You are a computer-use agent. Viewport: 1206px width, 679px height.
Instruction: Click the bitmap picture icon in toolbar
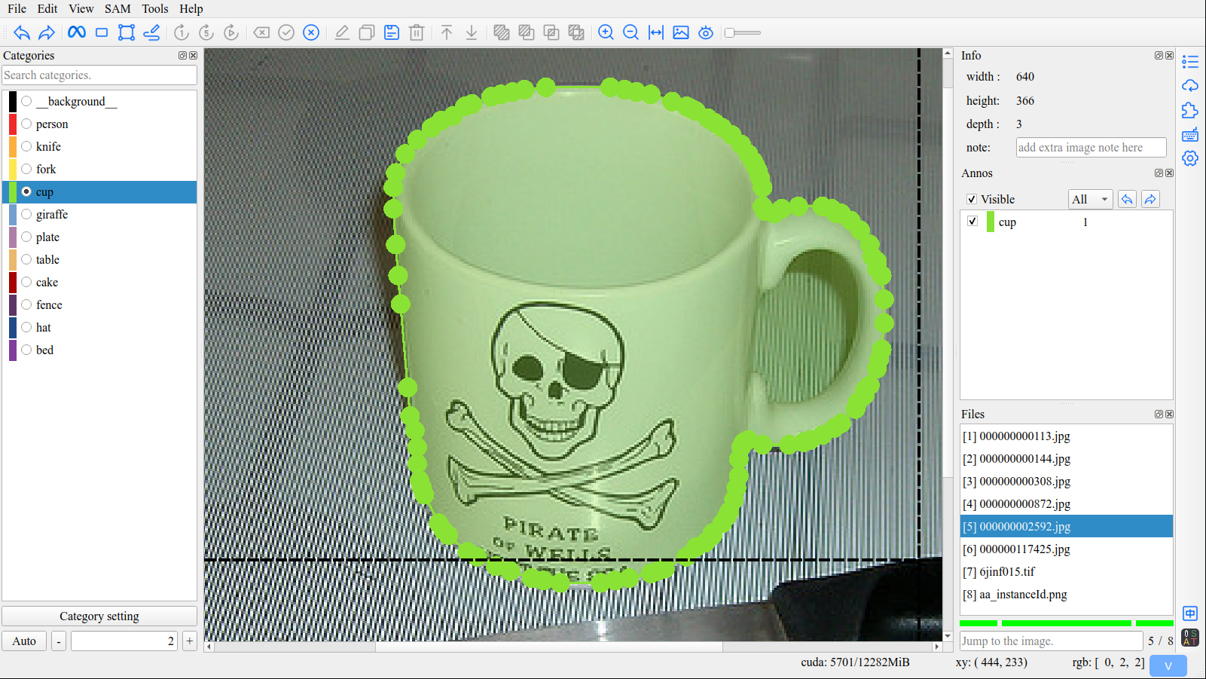[x=681, y=32]
